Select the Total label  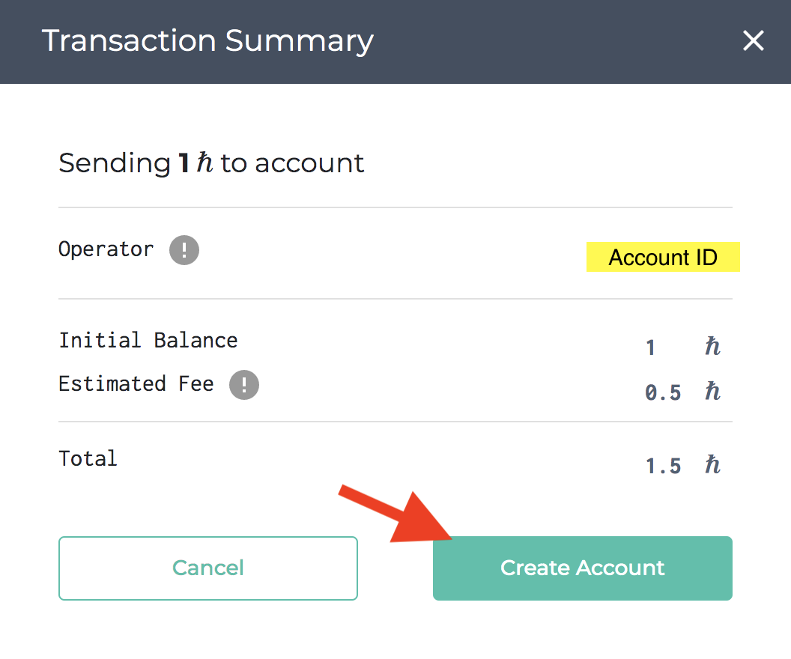pyautogui.click(x=88, y=458)
